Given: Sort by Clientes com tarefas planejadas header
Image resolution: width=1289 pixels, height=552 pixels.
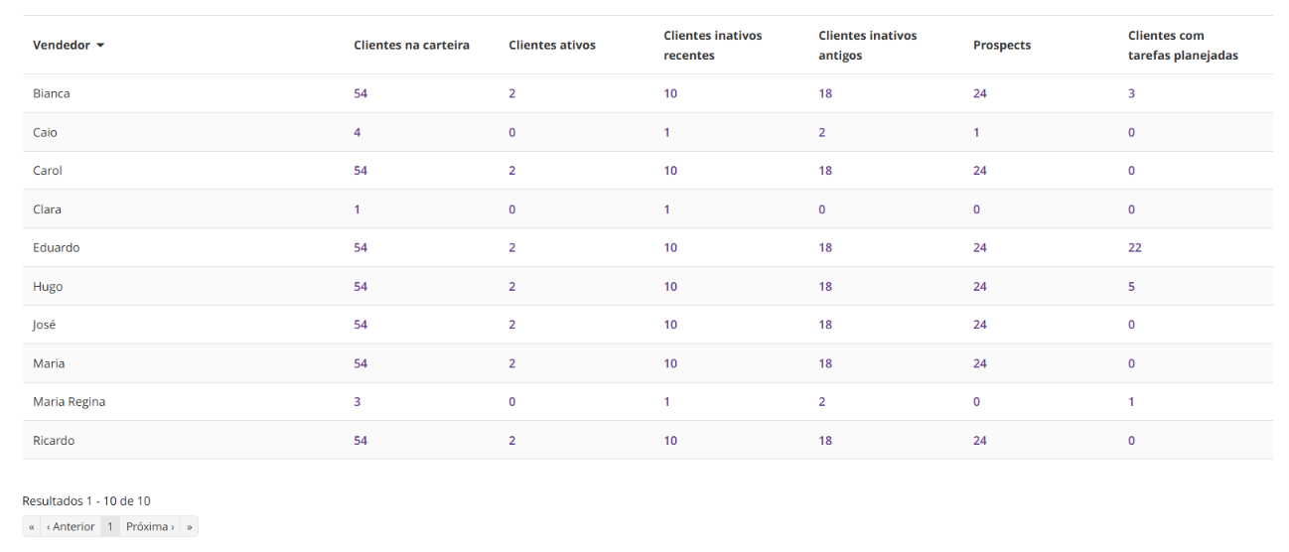Looking at the screenshot, I should 1183,46.
